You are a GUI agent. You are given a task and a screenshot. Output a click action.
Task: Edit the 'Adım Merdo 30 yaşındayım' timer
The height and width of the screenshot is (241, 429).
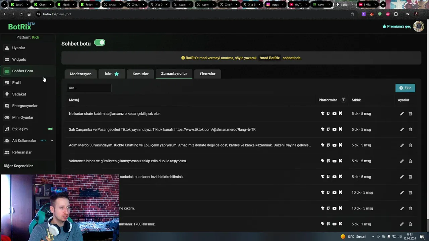(402, 145)
